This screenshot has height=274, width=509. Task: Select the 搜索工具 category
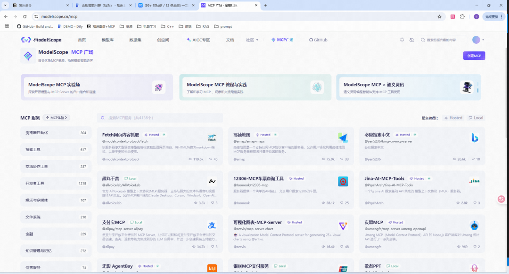[56, 150]
